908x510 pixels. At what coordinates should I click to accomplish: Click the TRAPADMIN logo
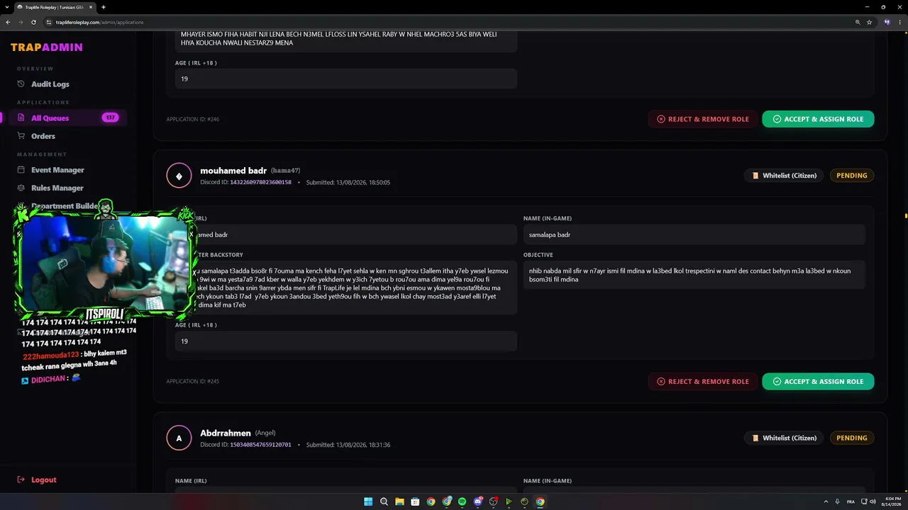[47, 47]
